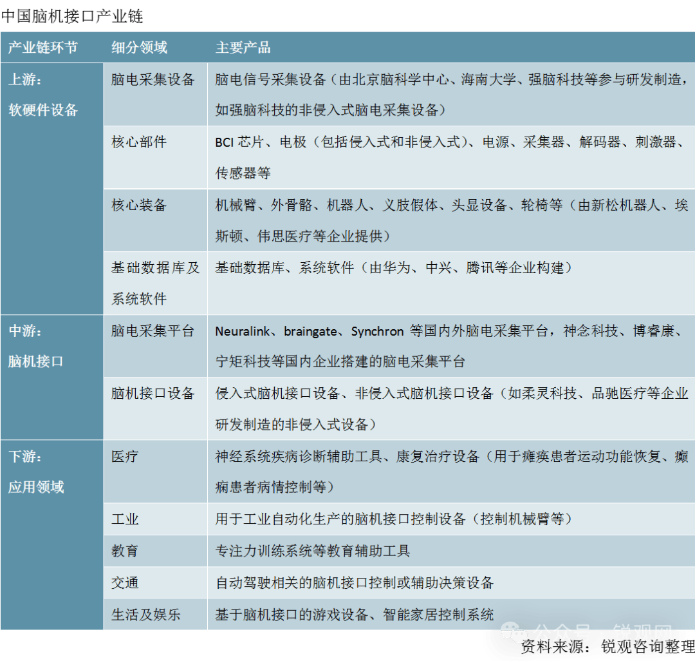The image size is (695, 661).
Task: Select the 产业链环节 column header
Action: 42,48
